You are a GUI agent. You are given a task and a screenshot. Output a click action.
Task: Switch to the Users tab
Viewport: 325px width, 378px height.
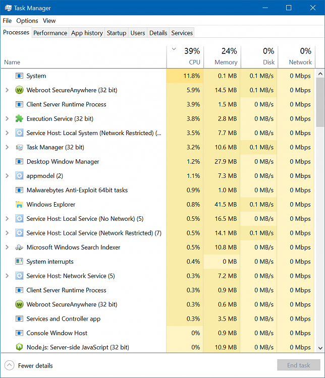tap(138, 33)
